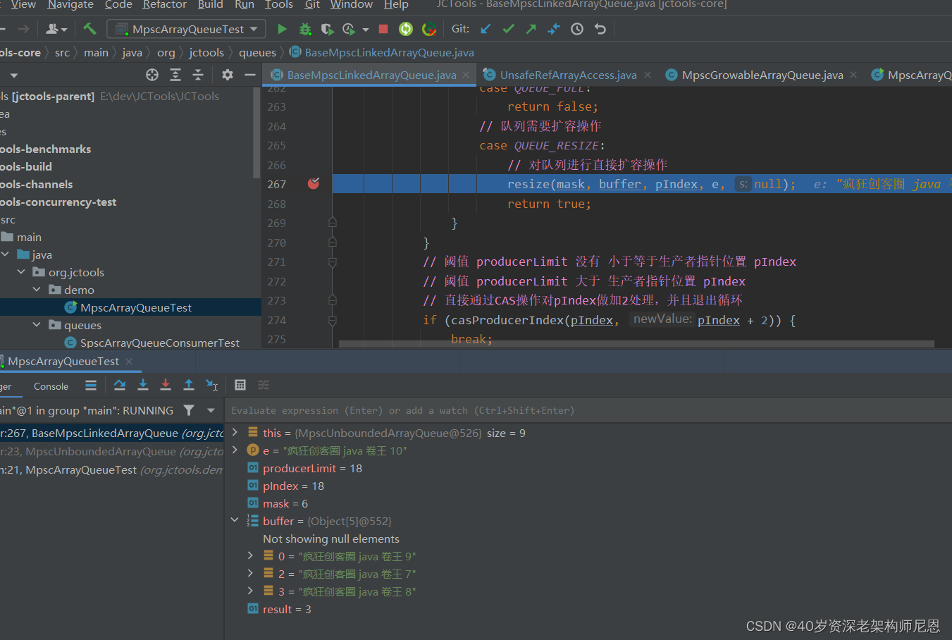Select opened file target icon in Project panel
Image resolution: width=952 pixels, height=640 pixels.
tap(152, 75)
